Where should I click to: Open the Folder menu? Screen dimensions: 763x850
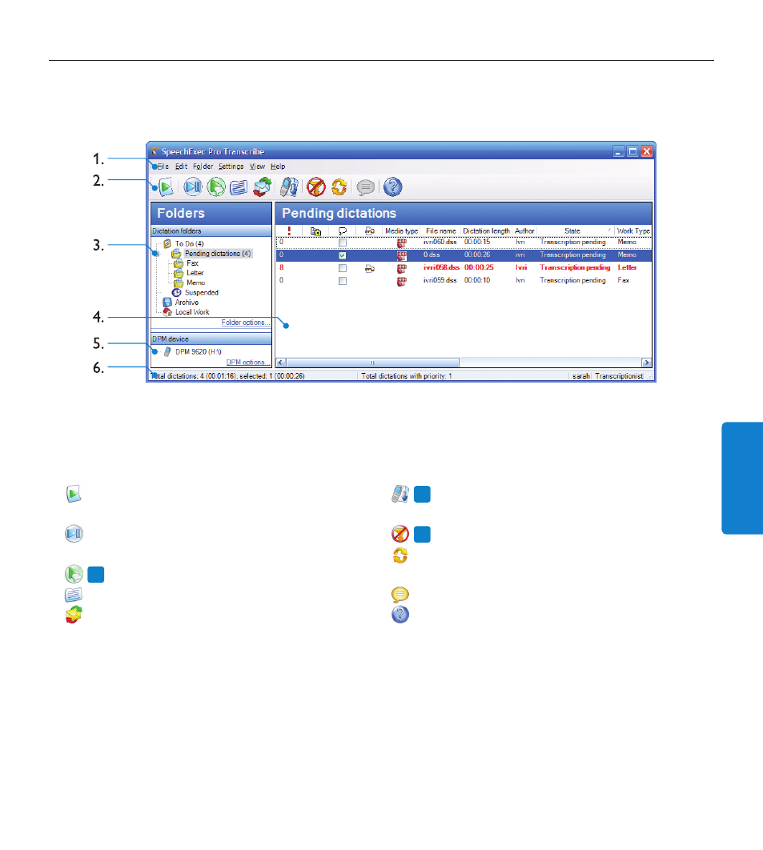(x=203, y=166)
